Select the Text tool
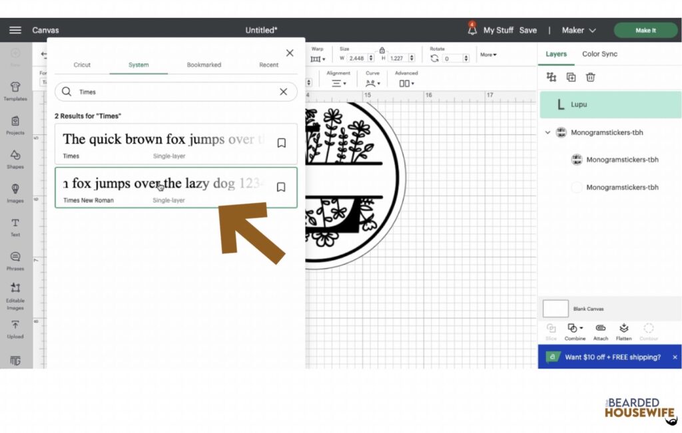 [x=15, y=227]
